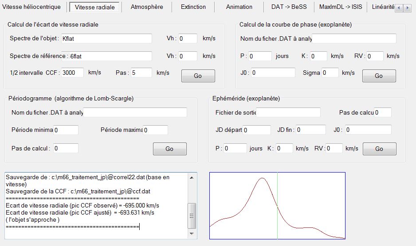Run the Lomb-Scargle periodogram with Go
The height and width of the screenshot is (246, 416).
coord(169,149)
